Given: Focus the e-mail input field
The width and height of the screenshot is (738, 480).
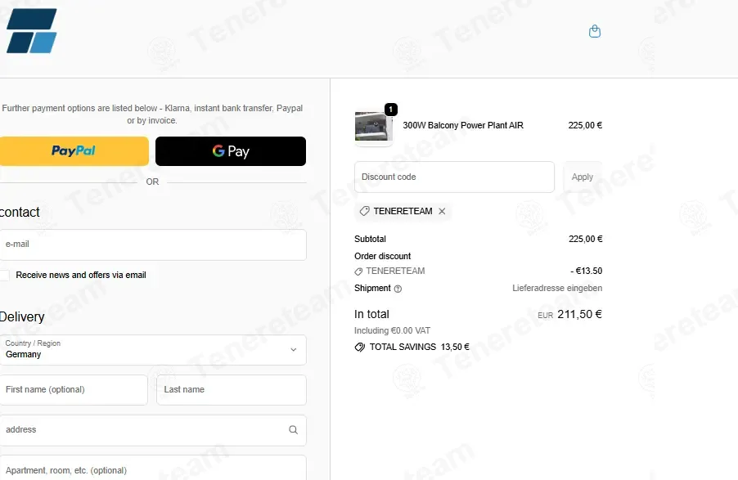Looking at the screenshot, I should tap(153, 244).
